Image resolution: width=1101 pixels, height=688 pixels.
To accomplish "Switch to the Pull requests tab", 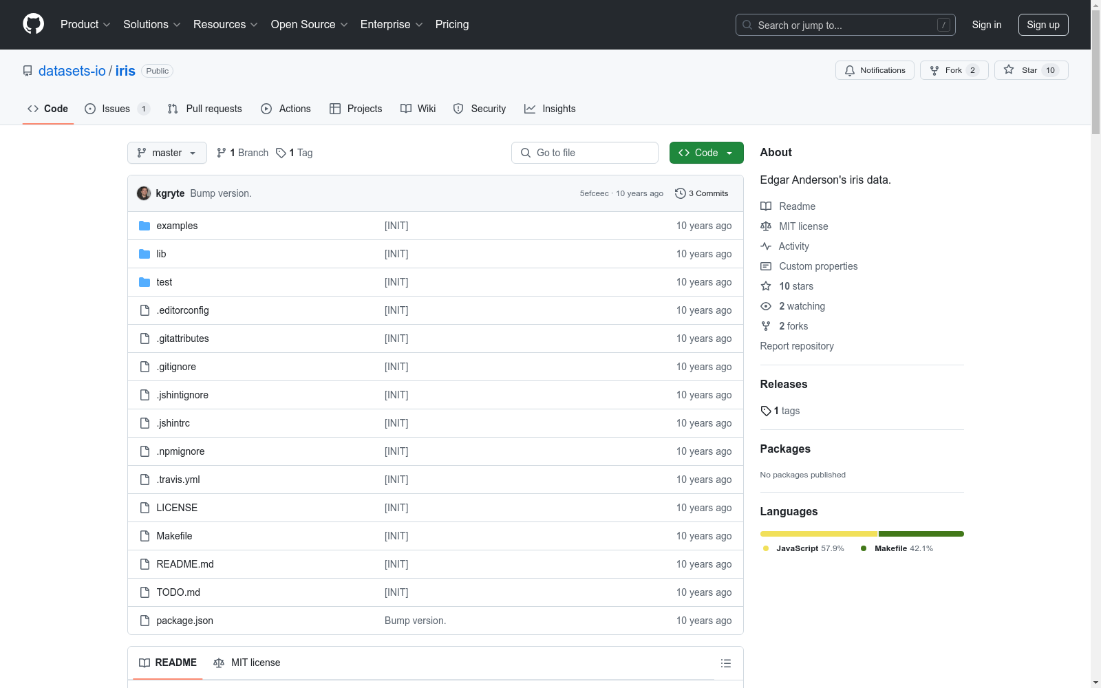I will tap(205, 109).
